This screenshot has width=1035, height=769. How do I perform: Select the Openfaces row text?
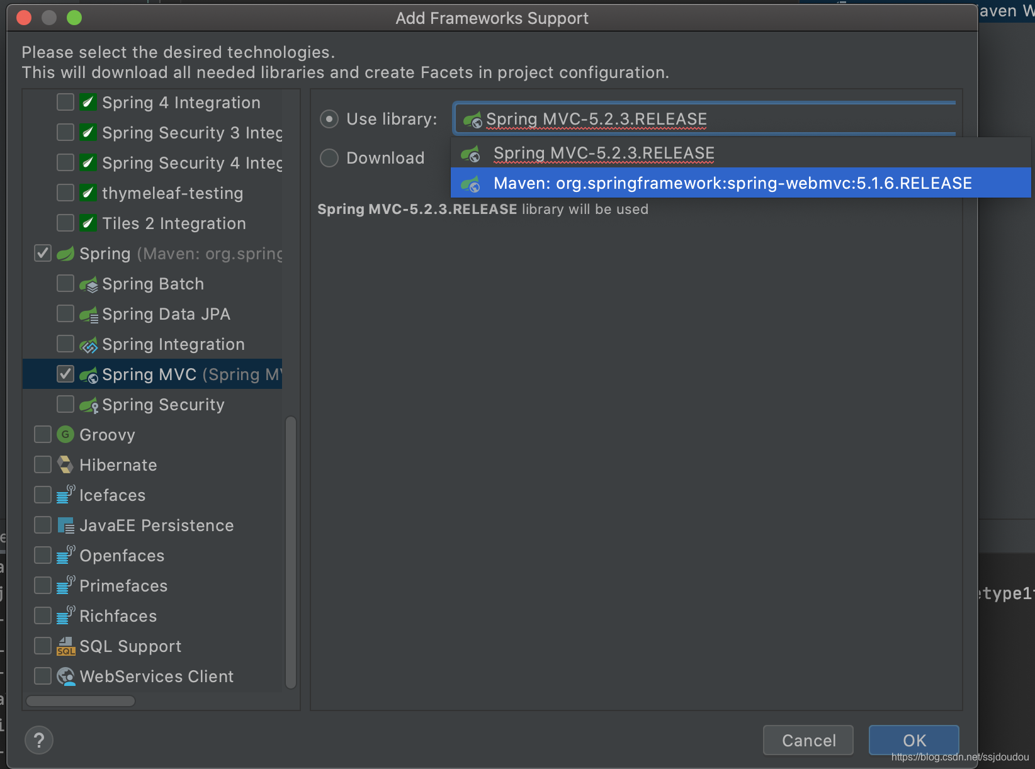(122, 556)
